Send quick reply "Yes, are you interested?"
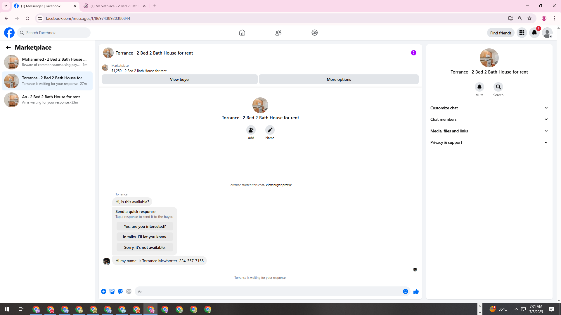 pos(145,226)
